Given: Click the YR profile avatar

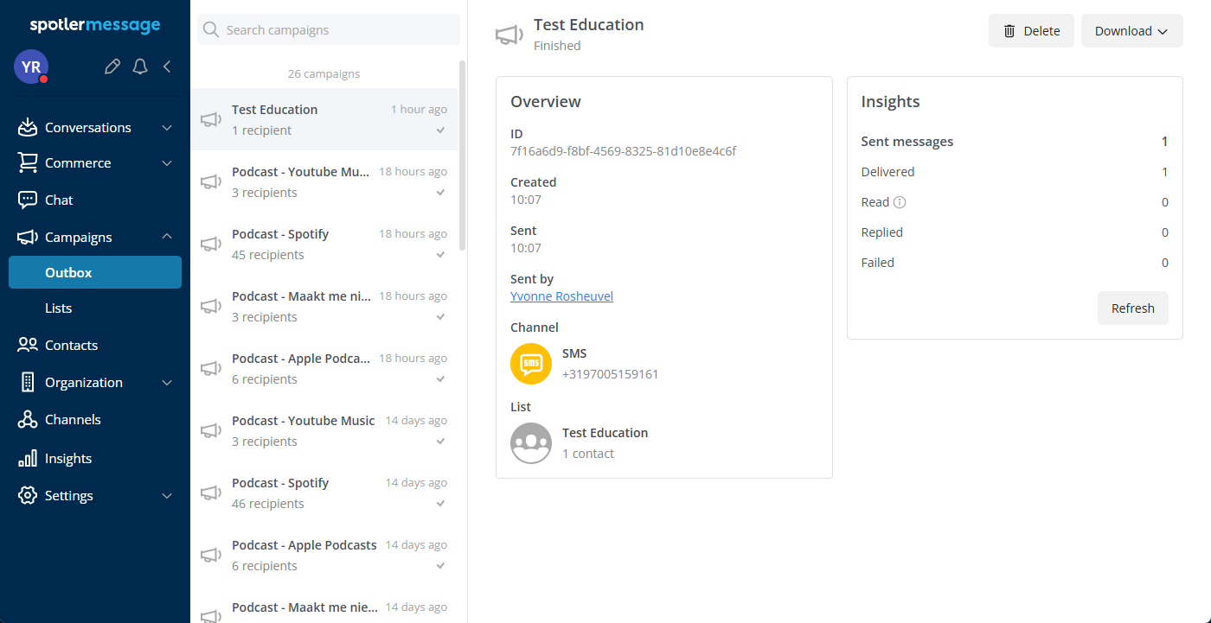Looking at the screenshot, I should tap(31, 67).
